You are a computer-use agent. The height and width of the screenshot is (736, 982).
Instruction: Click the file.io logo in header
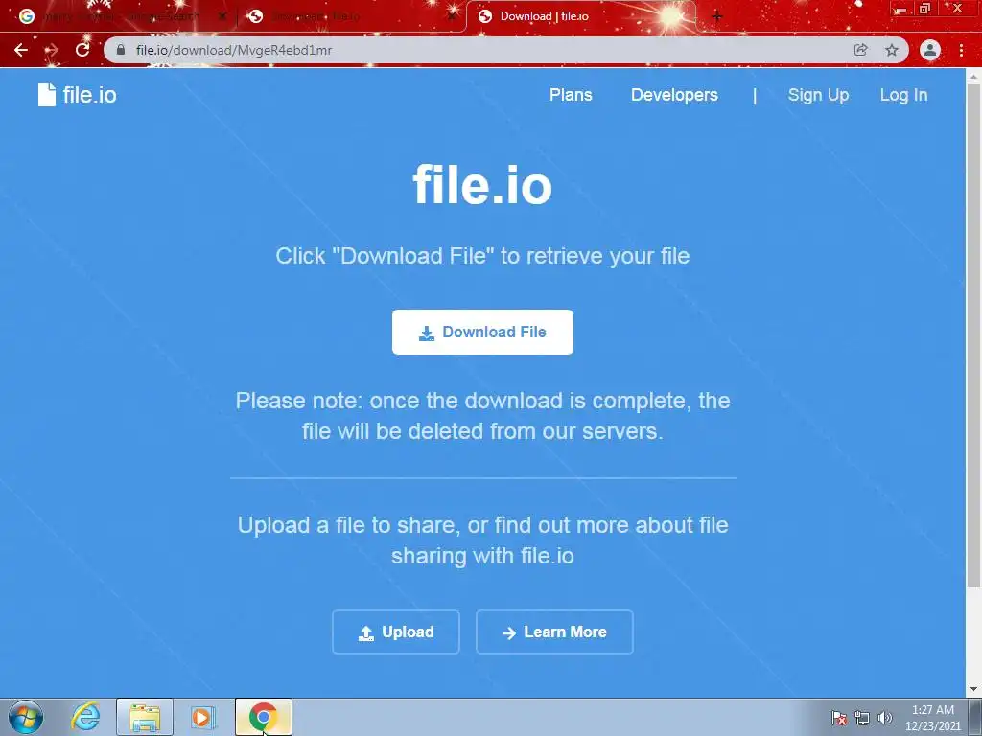77,95
